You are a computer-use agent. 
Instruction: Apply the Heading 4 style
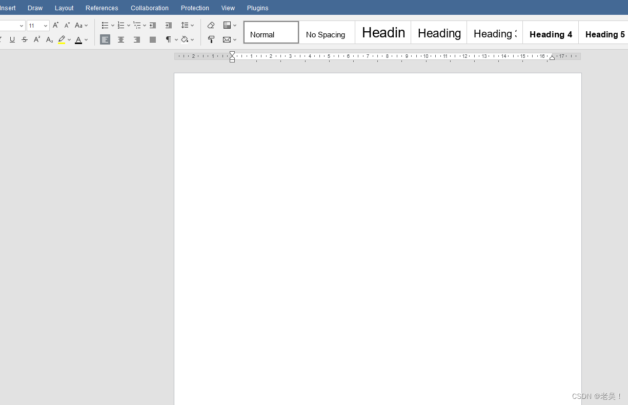coord(550,33)
